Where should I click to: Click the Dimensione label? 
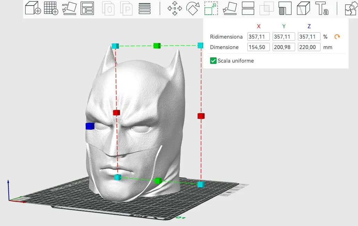[x=224, y=47]
